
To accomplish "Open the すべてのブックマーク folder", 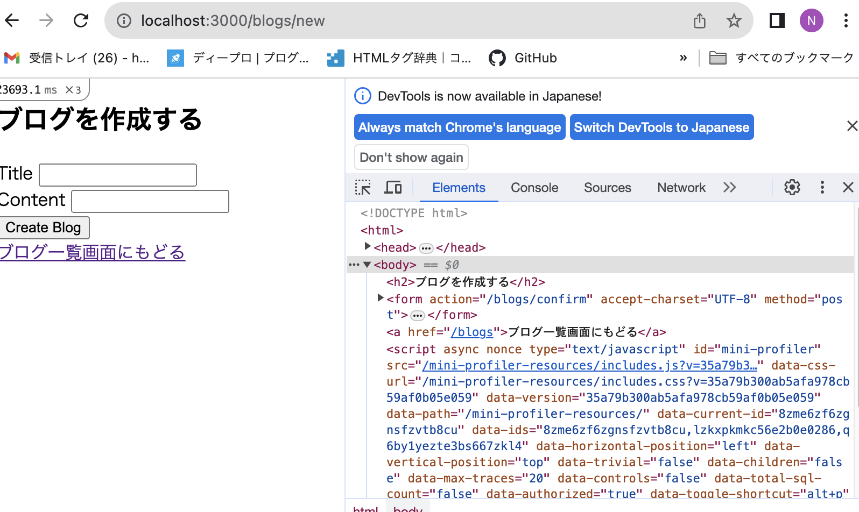I will 781,58.
